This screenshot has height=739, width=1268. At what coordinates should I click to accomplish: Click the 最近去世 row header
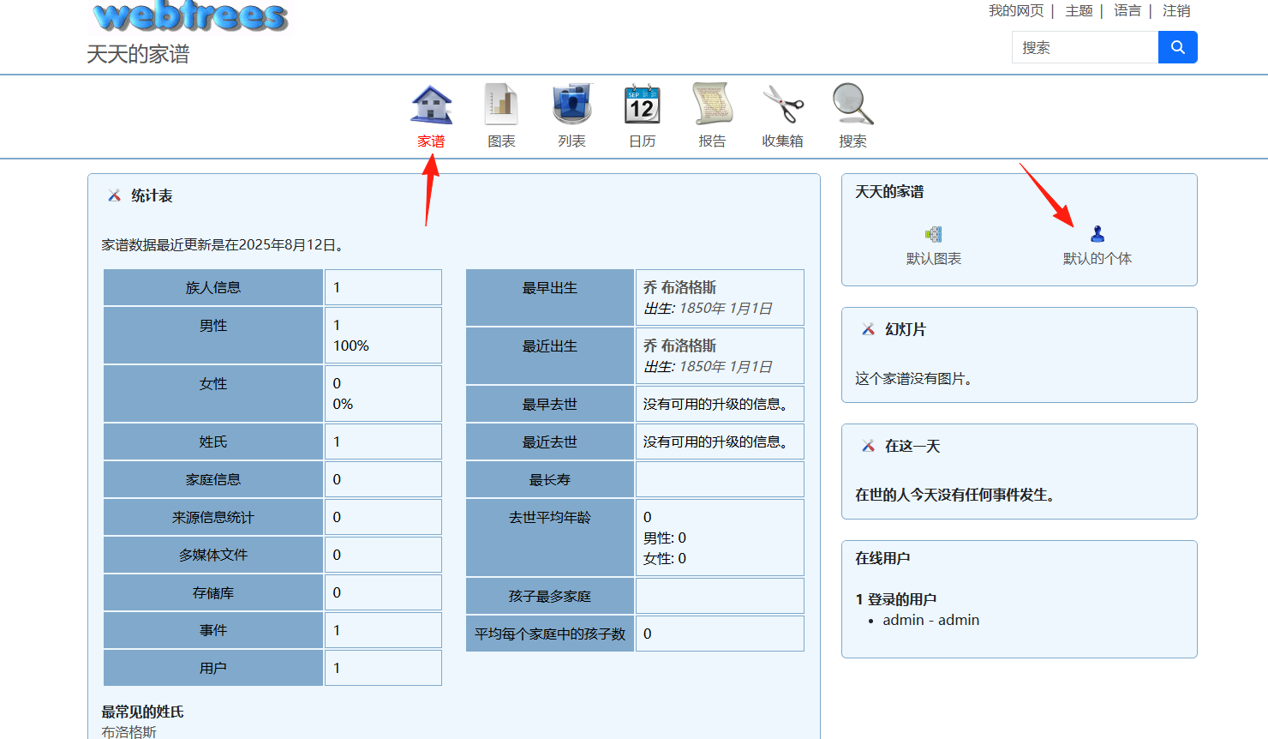pos(550,442)
